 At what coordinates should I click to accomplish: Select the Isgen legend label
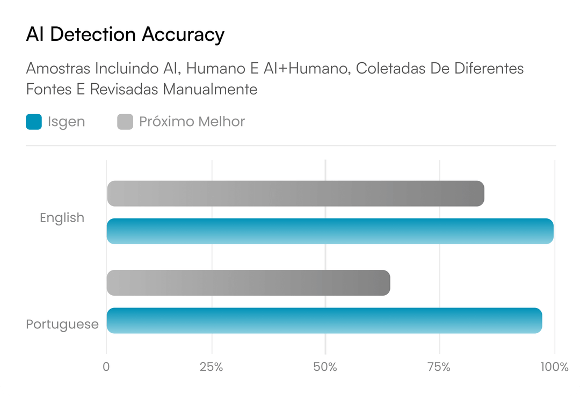click(x=67, y=122)
